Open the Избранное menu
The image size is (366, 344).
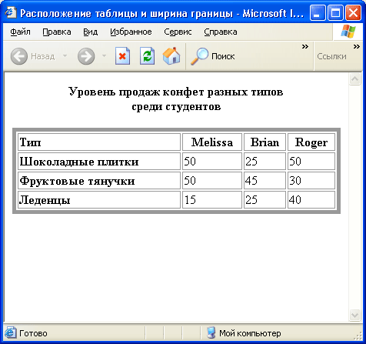pos(131,32)
